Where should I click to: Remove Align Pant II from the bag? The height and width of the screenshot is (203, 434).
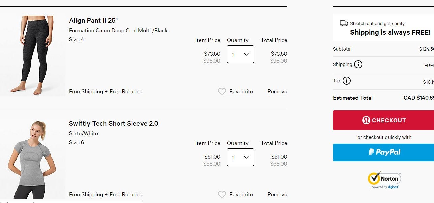coord(277,92)
